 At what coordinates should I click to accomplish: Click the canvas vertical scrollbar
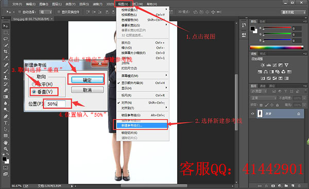[x=236, y=102]
